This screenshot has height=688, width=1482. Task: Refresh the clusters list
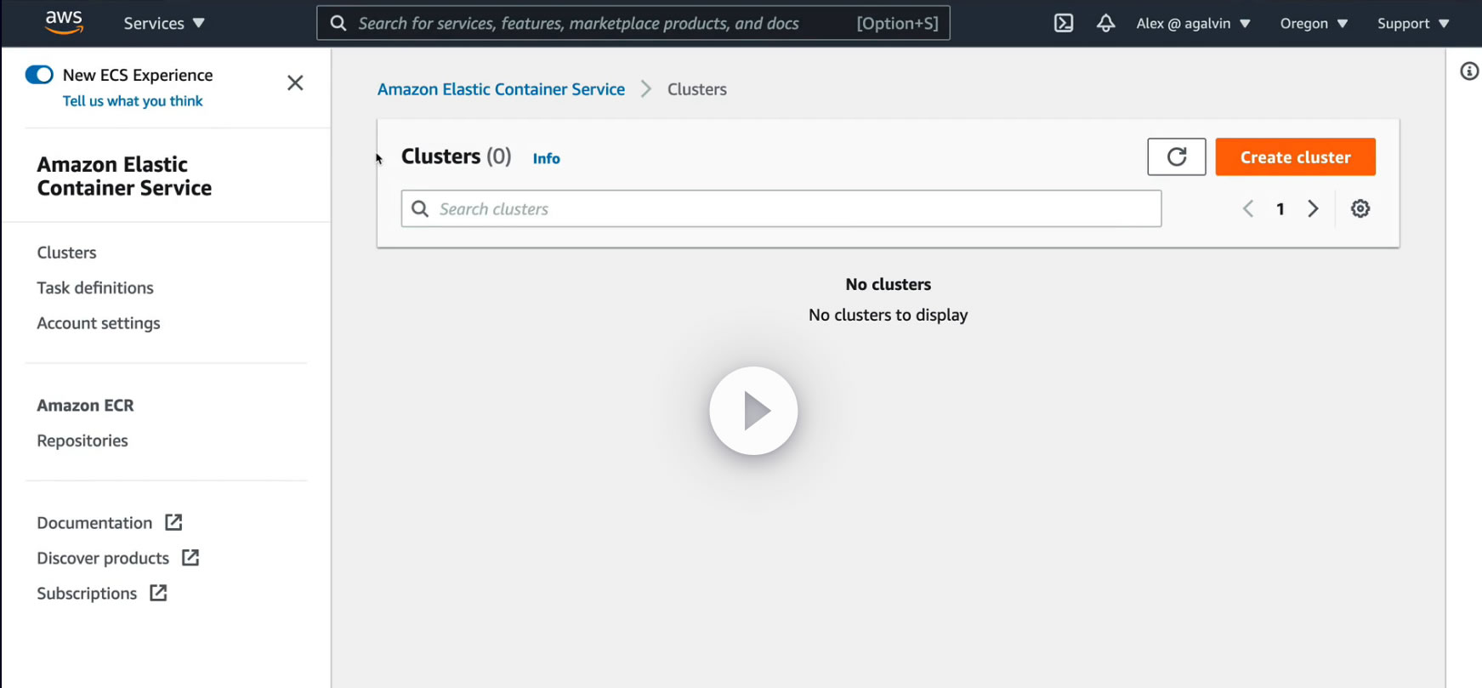pos(1176,157)
